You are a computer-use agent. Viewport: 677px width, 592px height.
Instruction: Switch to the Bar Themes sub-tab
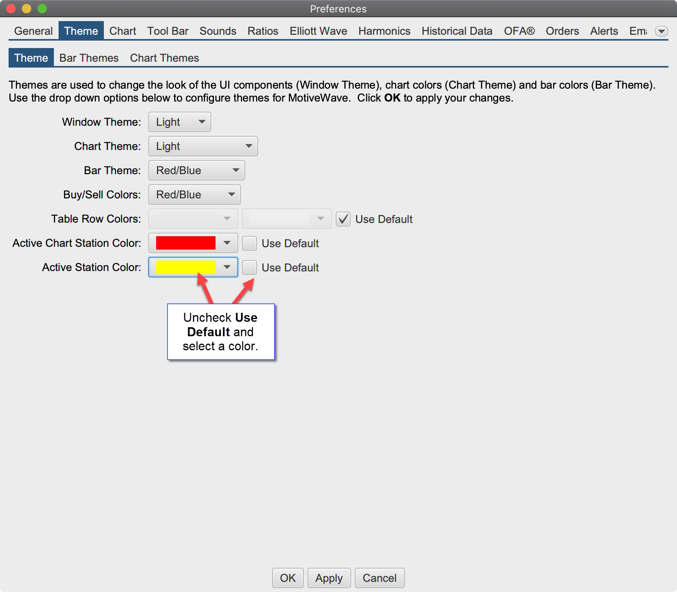point(89,58)
